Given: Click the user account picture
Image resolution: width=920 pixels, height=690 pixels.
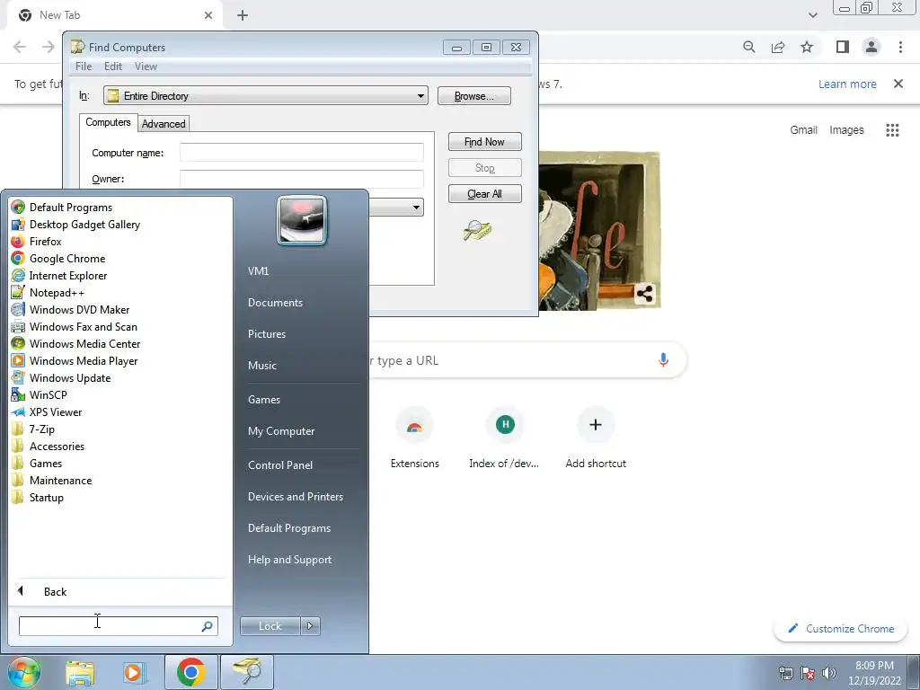Looking at the screenshot, I should point(302,220).
